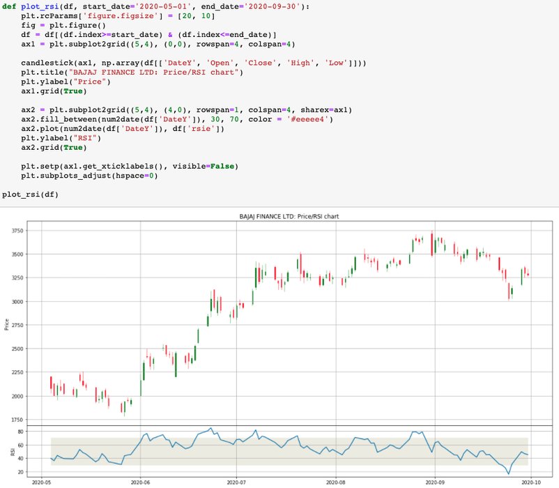Click the plt.title string in code
559x488 pixels.
(162, 72)
